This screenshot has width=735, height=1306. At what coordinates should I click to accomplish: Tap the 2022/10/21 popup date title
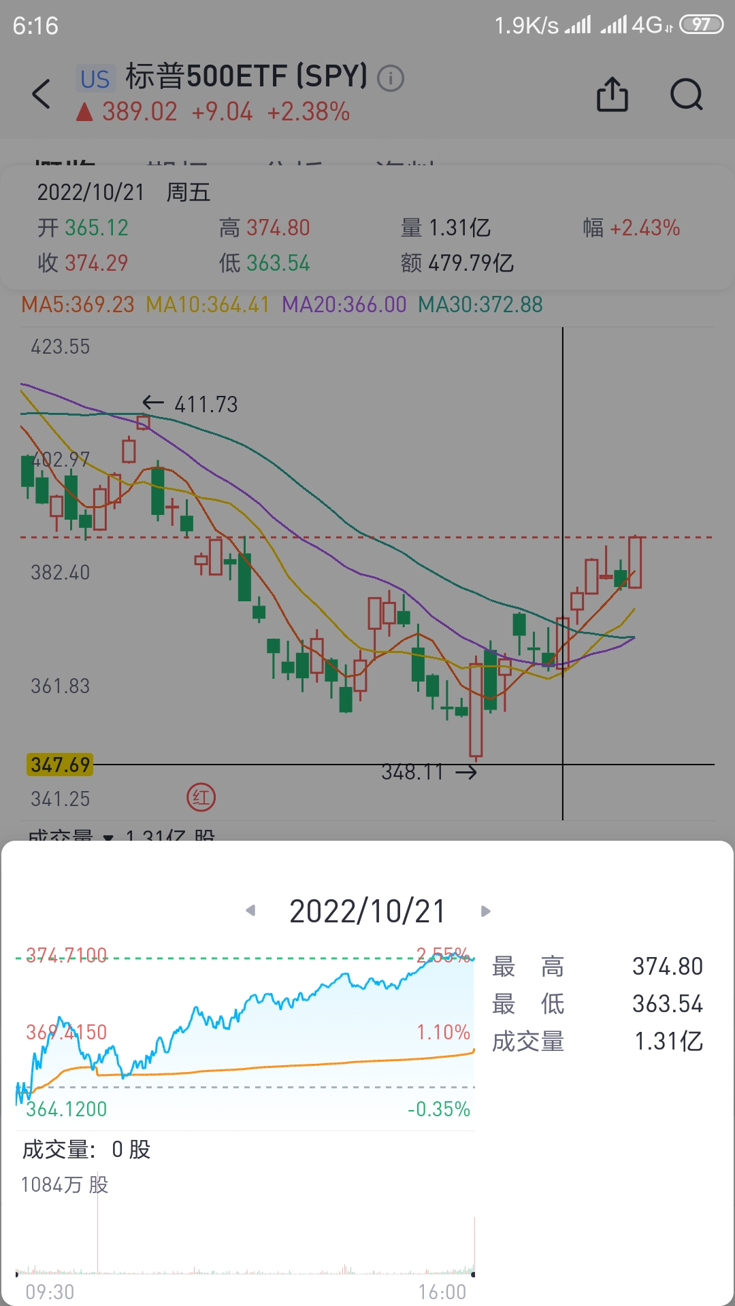[x=367, y=911]
